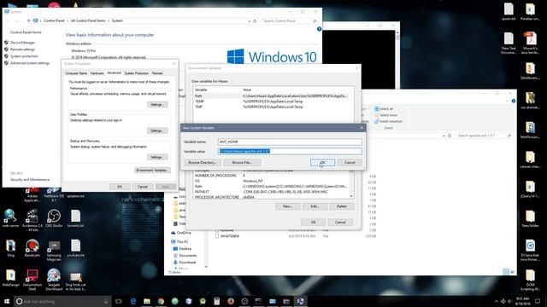Open Startup and Recovery Settings button

pyautogui.click(x=157, y=157)
